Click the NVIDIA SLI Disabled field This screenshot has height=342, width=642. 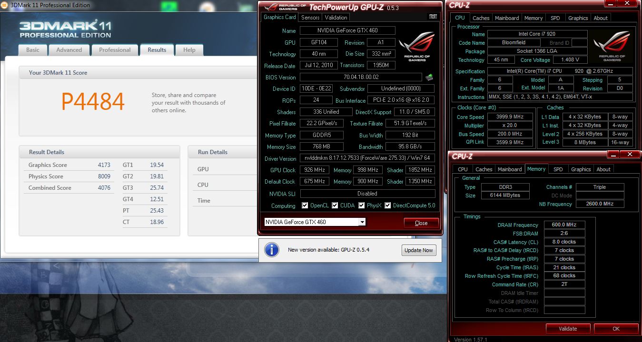[367, 194]
